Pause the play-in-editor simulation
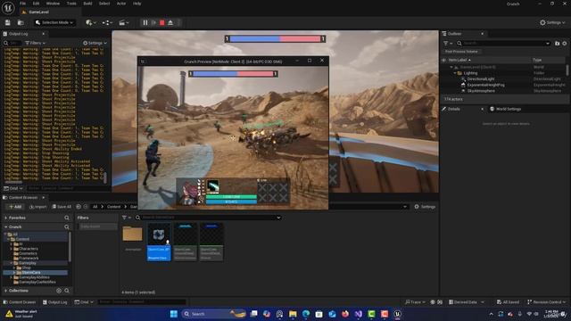 (x=145, y=22)
